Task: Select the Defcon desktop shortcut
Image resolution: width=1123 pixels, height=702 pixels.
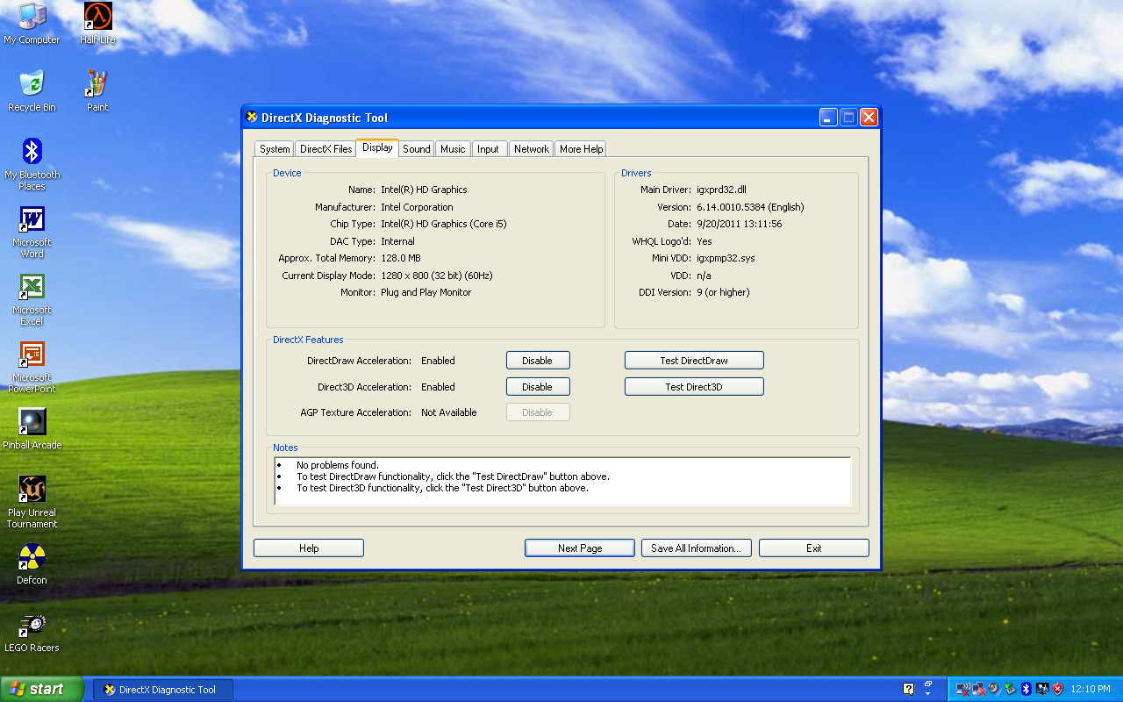Action: [x=32, y=563]
